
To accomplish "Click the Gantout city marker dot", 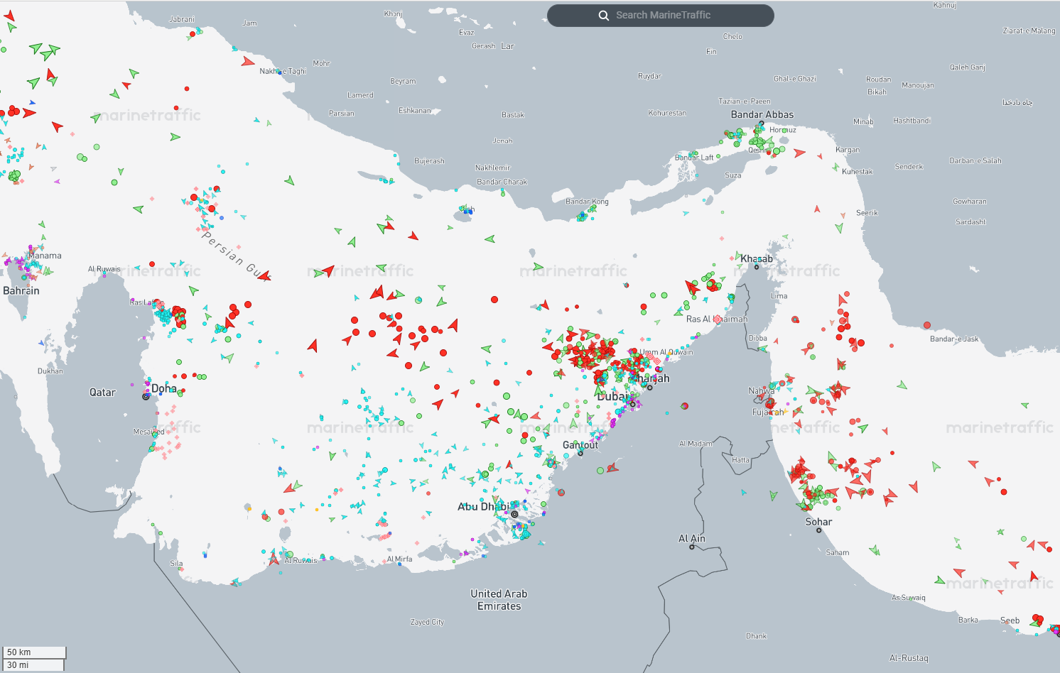I will pos(580,453).
